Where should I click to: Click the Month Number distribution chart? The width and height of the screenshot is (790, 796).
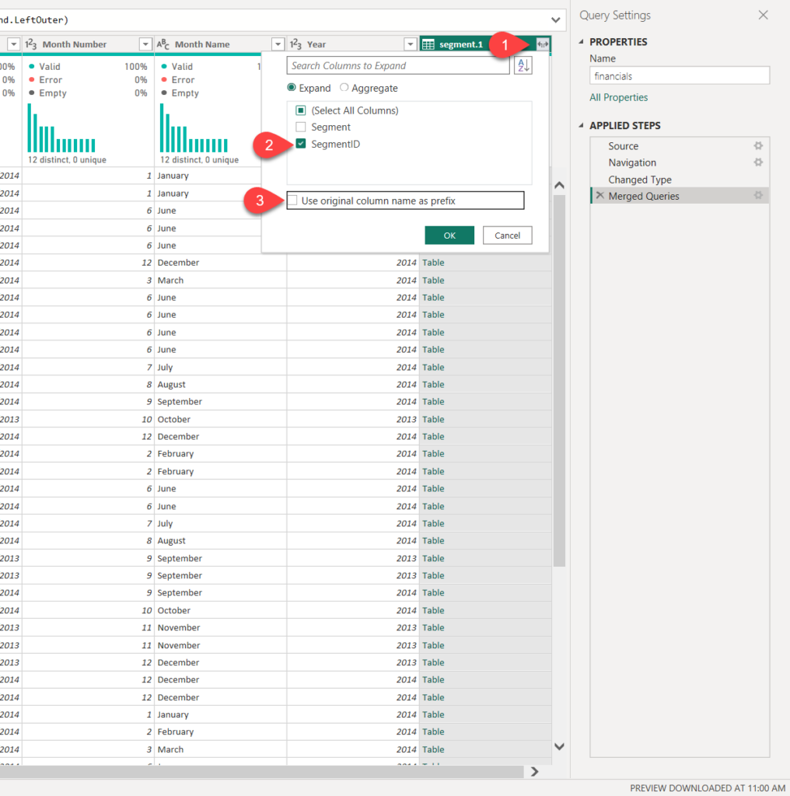61,128
